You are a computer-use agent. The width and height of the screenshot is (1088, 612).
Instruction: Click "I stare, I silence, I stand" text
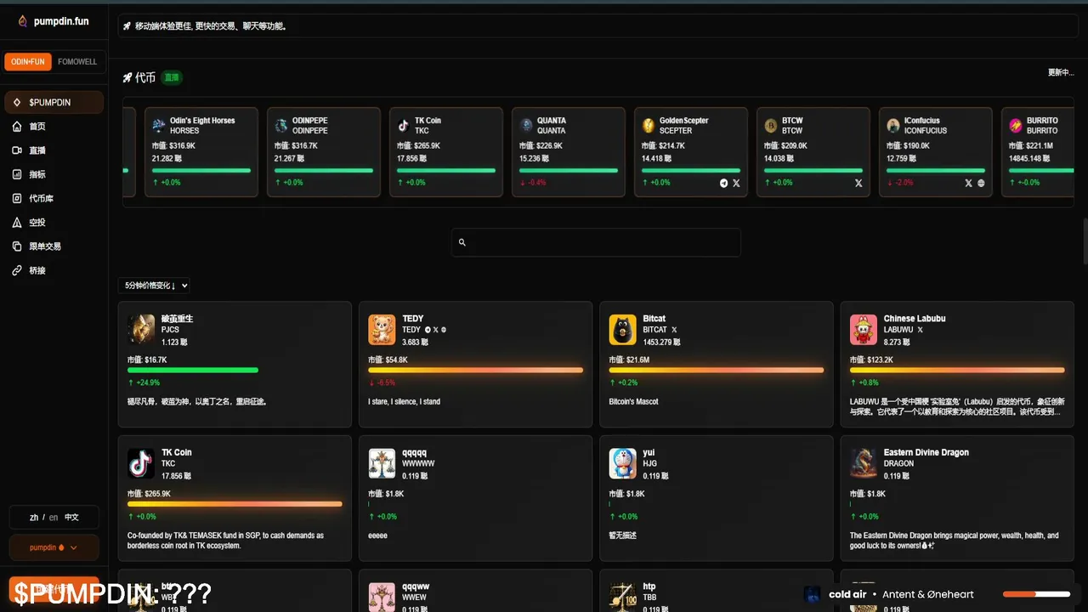[x=405, y=401]
